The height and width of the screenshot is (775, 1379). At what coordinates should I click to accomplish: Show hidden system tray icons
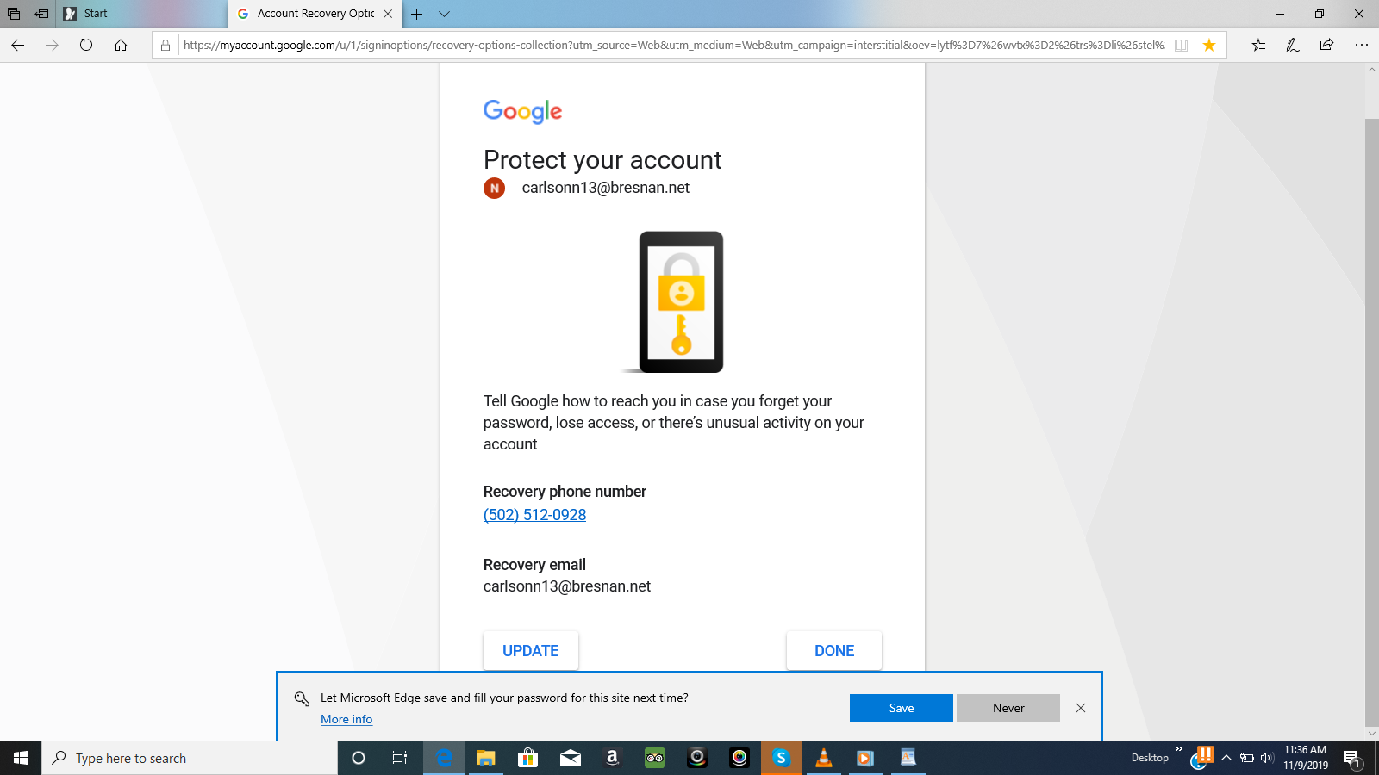point(1226,758)
